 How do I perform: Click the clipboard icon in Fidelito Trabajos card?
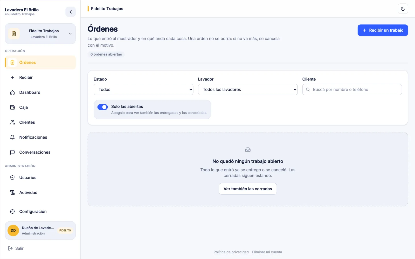[14, 34]
